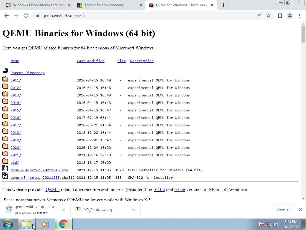Open the Chrome profile avatar
Screen dimensions: 306x230
tap(290, 16)
